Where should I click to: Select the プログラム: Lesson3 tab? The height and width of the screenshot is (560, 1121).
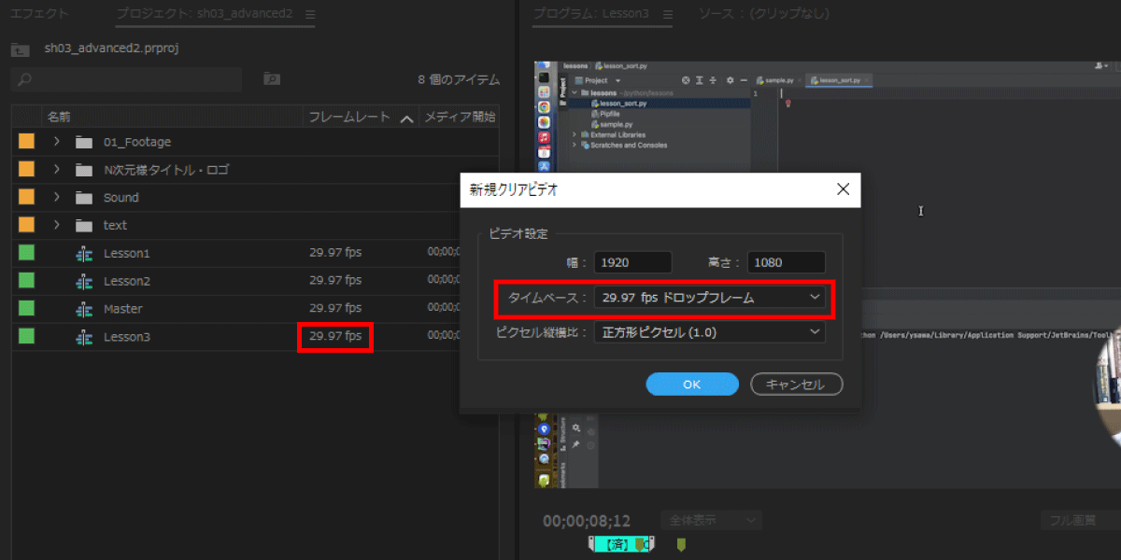[x=591, y=14]
